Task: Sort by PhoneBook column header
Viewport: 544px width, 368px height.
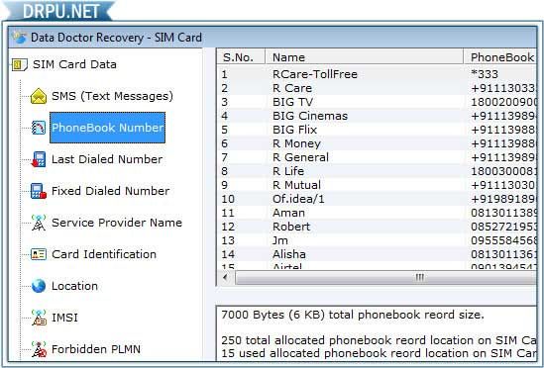Action: 500,57
